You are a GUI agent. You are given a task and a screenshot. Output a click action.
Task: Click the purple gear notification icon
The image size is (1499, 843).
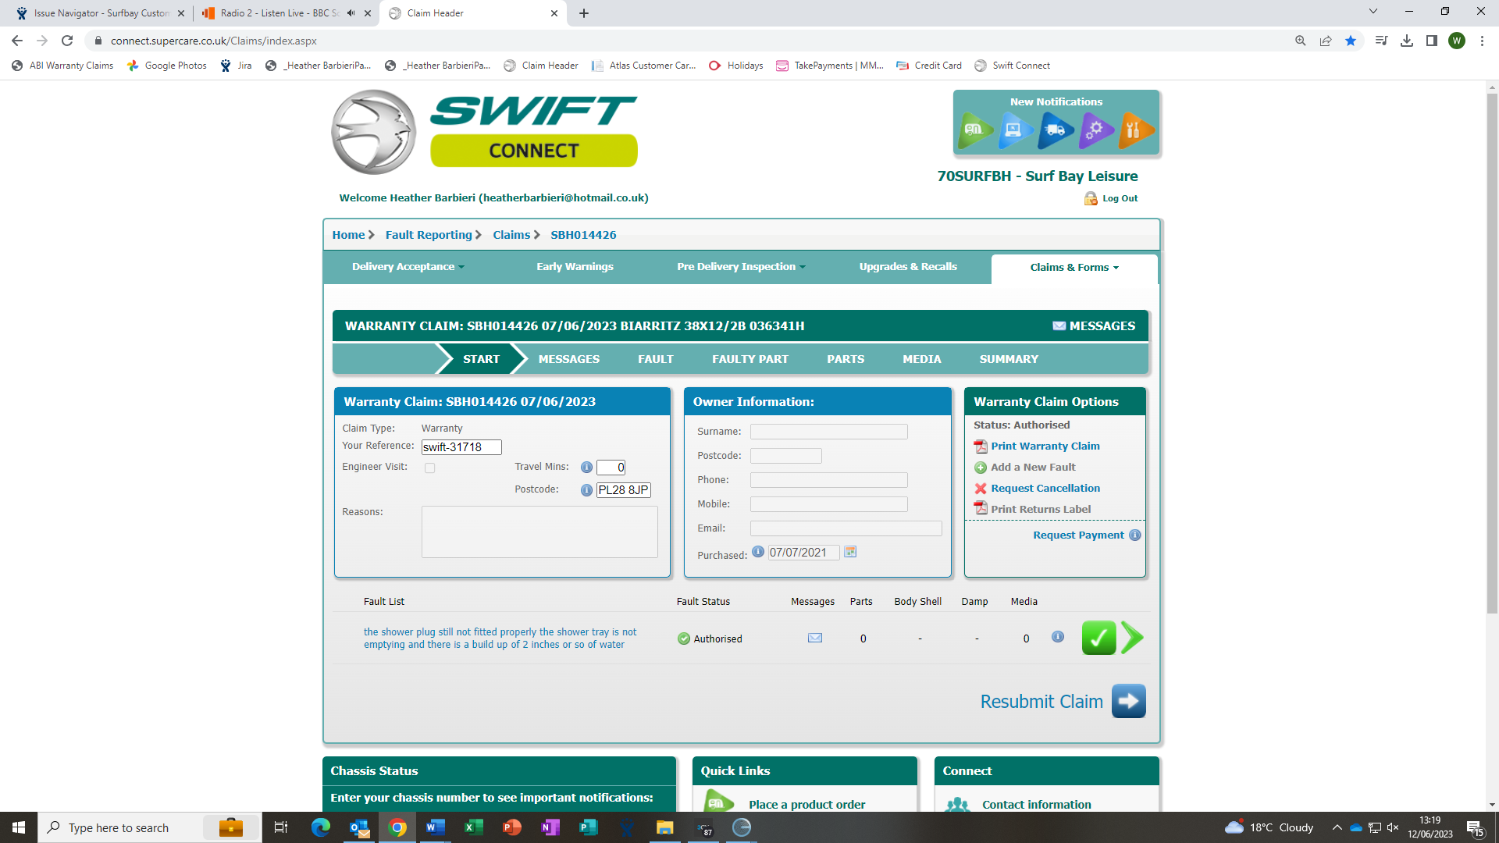(1095, 130)
